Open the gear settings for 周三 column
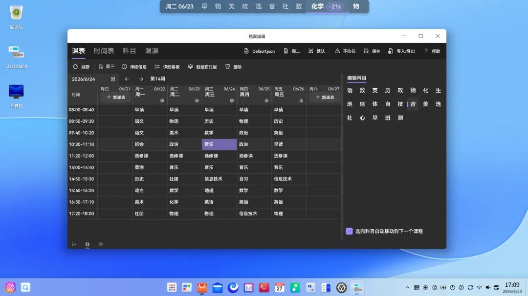 (232, 100)
